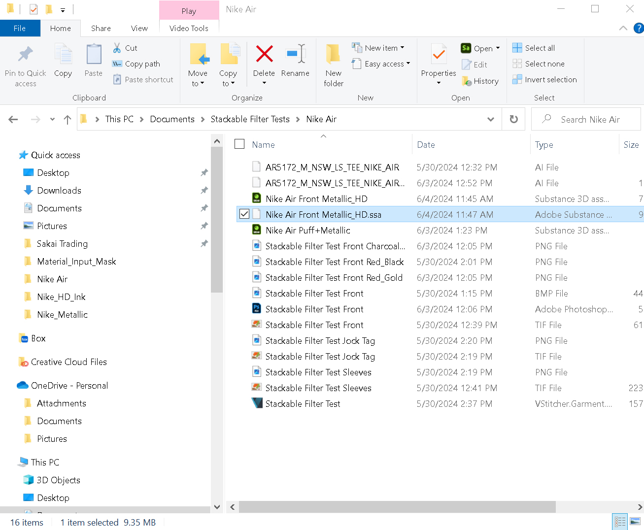644x530 pixels.
Task: Open file History from the ribbon
Action: click(480, 81)
